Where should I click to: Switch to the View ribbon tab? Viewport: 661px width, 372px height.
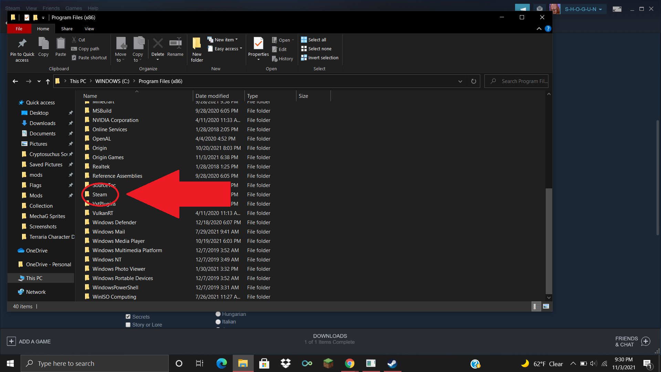tap(89, 29)
